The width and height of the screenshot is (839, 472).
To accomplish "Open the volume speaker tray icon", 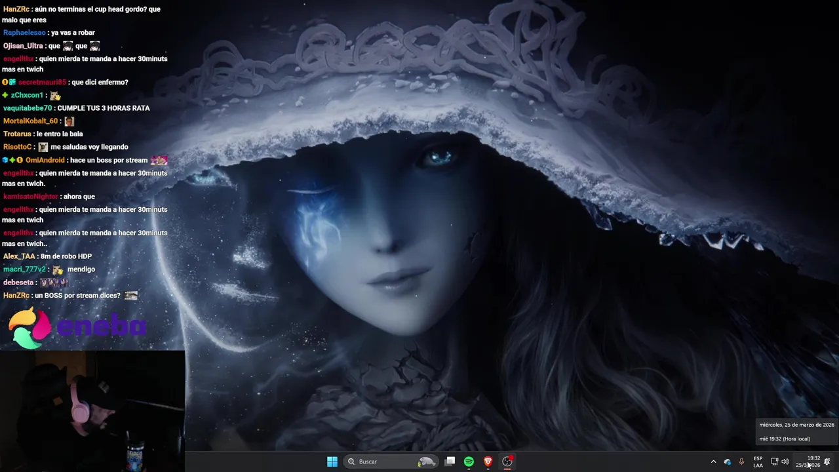I will point(785,462).
